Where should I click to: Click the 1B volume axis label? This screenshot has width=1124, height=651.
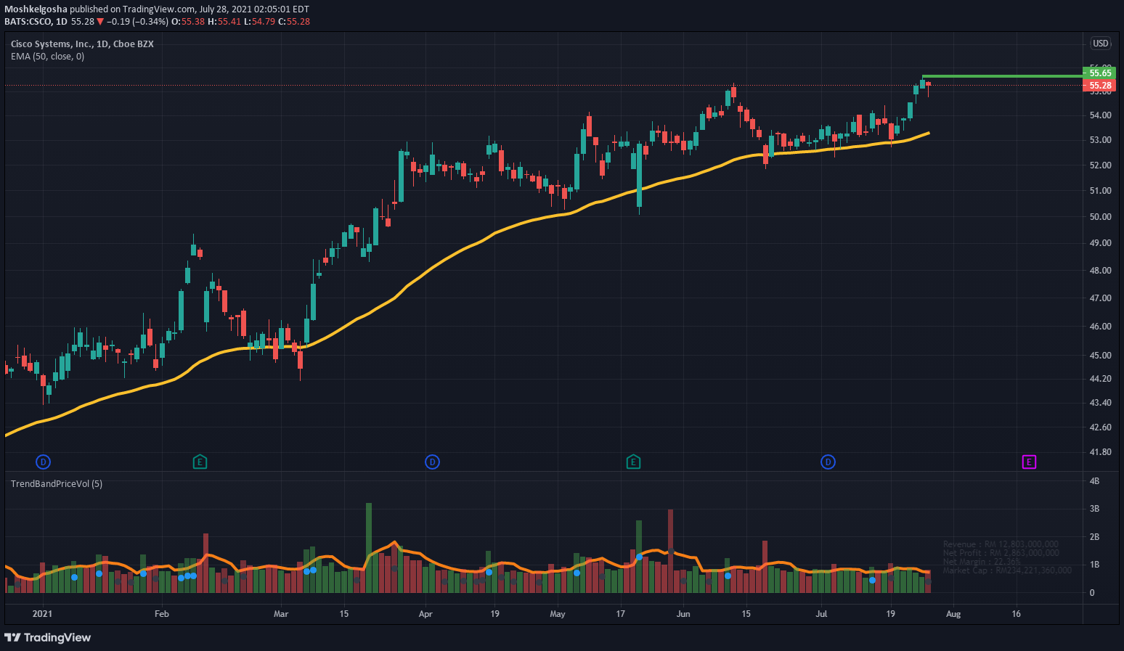[x=1094, y=565]
